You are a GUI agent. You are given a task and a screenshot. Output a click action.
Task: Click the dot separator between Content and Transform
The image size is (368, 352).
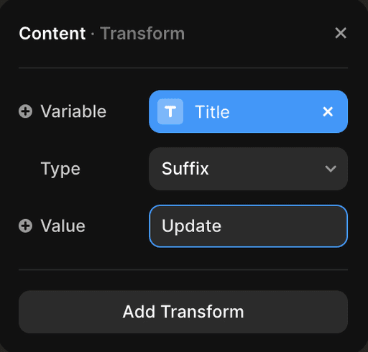pos(93,34)
